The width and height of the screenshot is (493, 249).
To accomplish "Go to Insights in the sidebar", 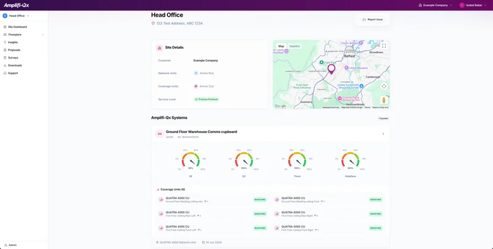I will (x=12, y=43).
